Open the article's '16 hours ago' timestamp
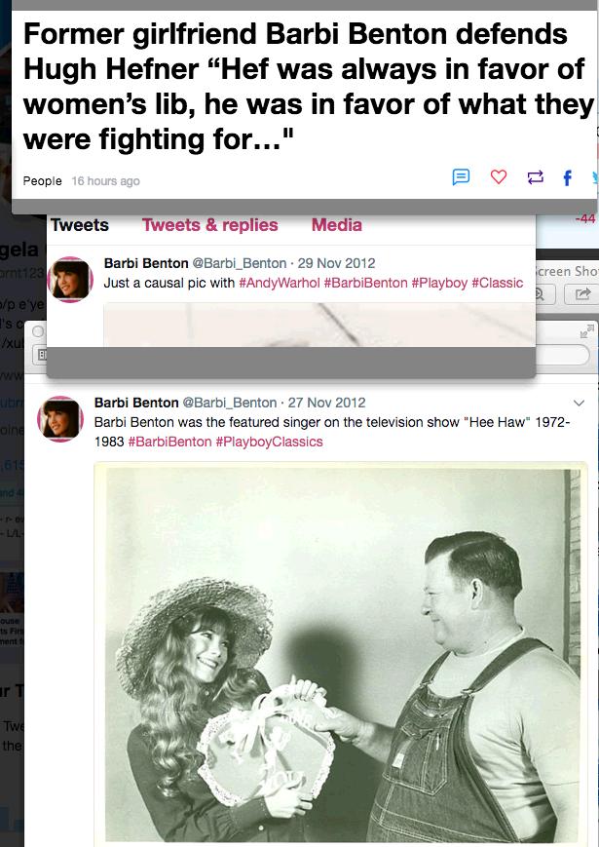The image size is (599, 847). pyautogui.click(x=106, y=181)
